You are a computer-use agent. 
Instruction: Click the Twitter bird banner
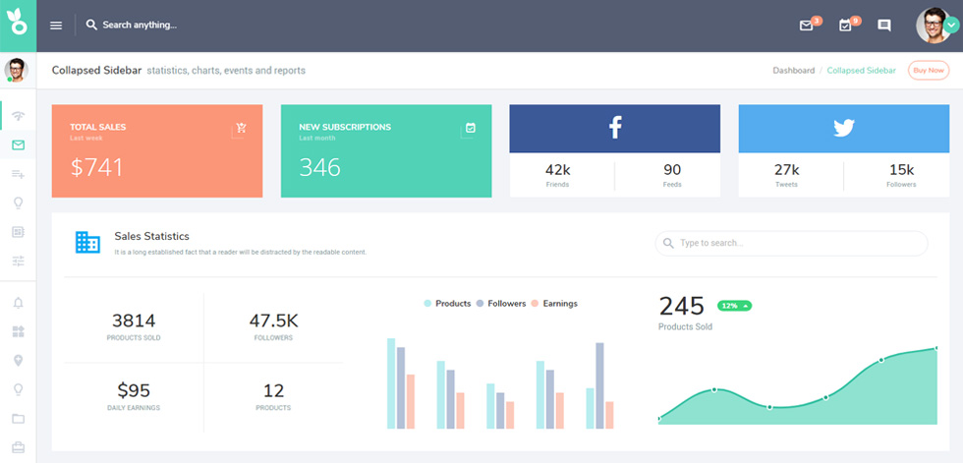click(844, 129)
